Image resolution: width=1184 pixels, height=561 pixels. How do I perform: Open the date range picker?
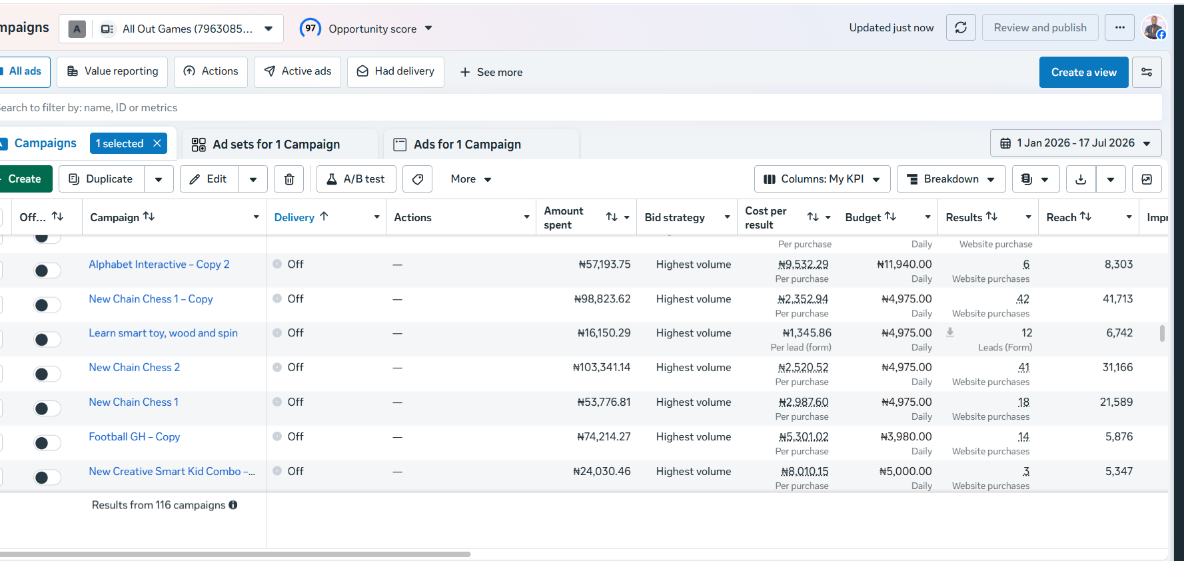pyautogui.click(x=1075, y=143)
